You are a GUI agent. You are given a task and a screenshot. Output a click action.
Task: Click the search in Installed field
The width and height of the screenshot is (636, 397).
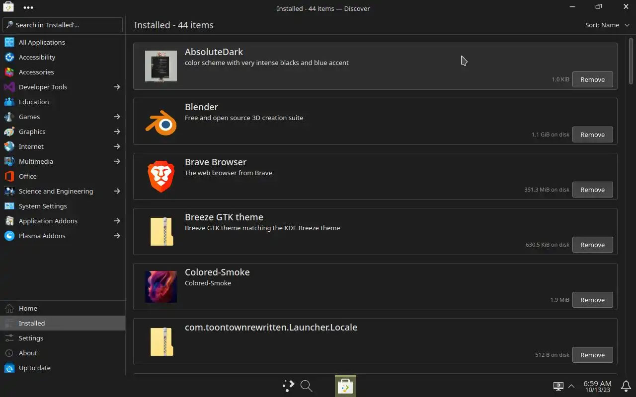point(63,25)
